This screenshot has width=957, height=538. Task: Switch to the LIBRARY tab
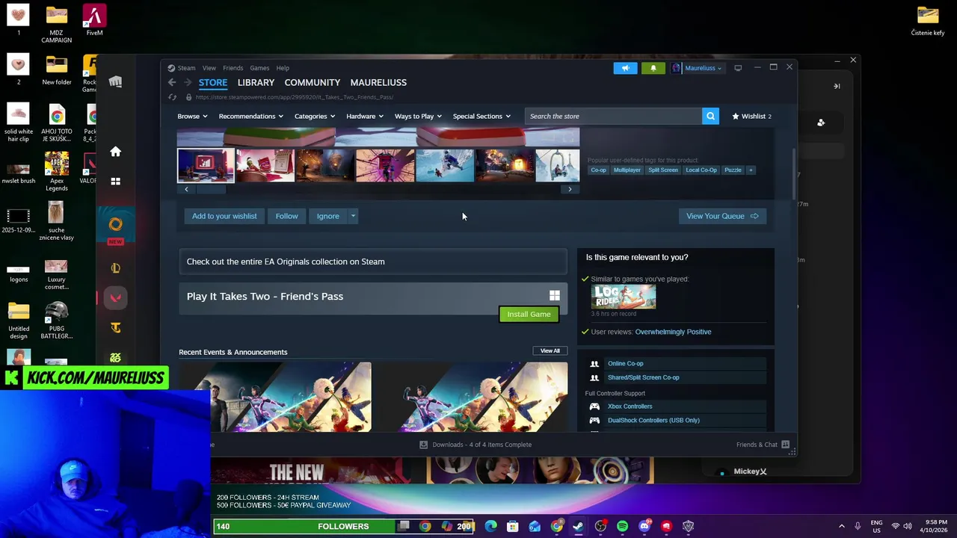point(256,82)
